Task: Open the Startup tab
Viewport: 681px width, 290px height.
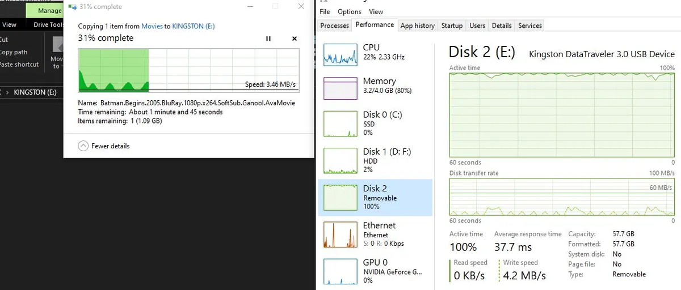Action: [452, 25]
